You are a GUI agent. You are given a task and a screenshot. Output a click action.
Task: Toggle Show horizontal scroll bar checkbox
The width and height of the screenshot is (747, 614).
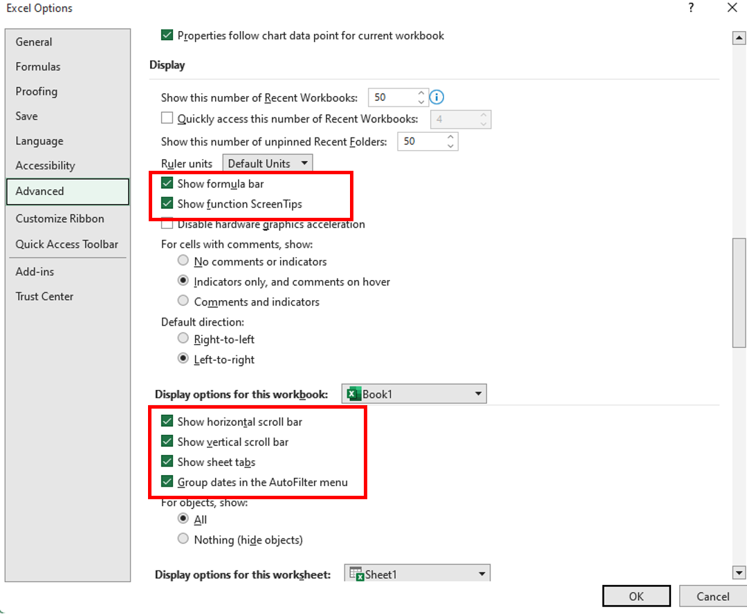click(167, 421)
